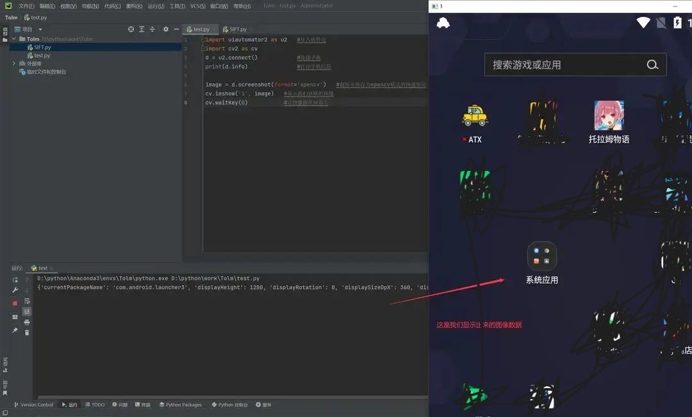Image resolution: width=692 pixels, height=417 pixels.
Task: Open the 托拉姆物语 app in emulator
Action: coord(609,122)
